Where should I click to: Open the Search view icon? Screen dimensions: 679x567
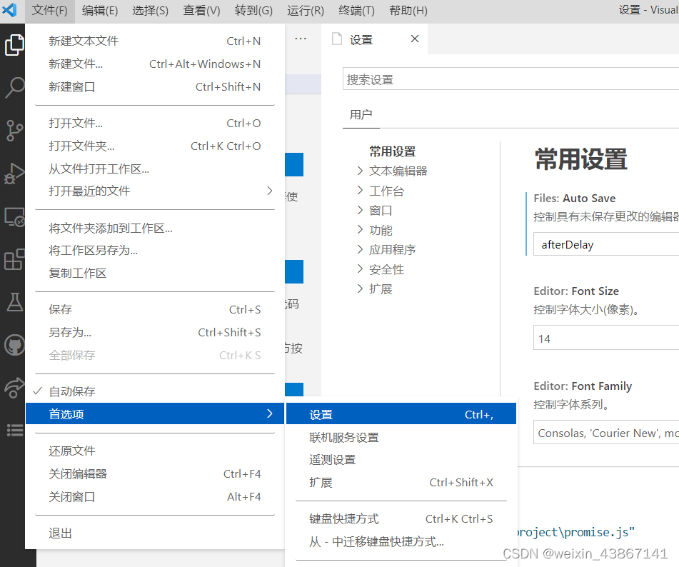pos(15,88)
